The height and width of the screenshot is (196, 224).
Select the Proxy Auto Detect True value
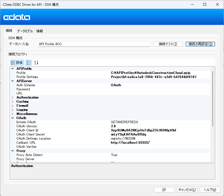[114, 155]
